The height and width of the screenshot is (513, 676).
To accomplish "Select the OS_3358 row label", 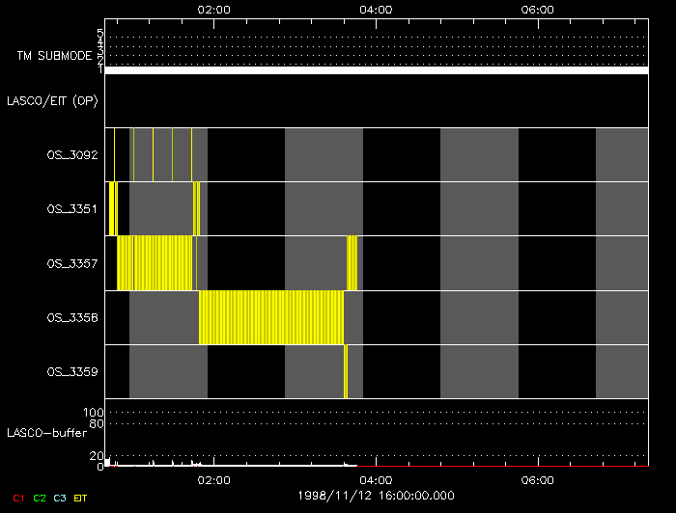I will point(72,317).
